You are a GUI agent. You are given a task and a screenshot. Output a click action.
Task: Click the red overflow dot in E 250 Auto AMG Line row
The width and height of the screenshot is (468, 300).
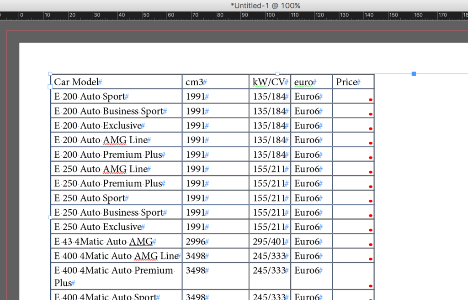coord(370,172)
